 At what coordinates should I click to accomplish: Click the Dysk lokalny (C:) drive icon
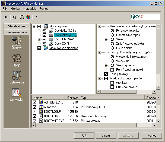point(51,35)
